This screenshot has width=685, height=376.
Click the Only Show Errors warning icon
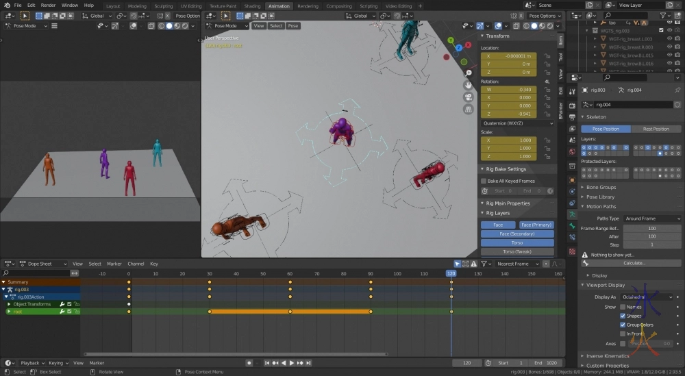[475, 264]
